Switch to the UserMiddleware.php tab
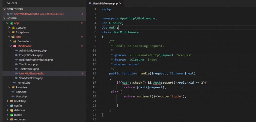The width and height of the screenshot is (256, 122). point(105,3)
